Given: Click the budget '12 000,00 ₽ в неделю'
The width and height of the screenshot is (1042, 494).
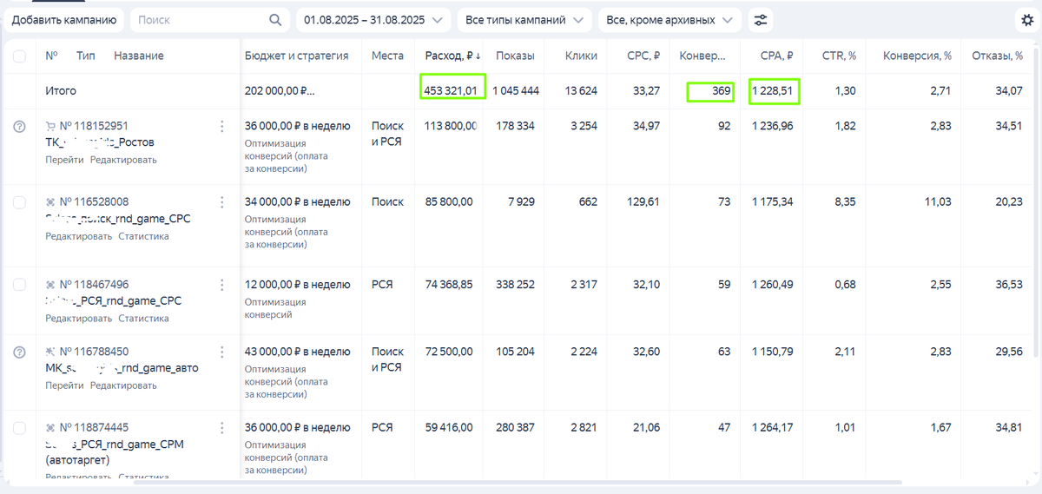Looking at the screenshot, I should (298, 284).
